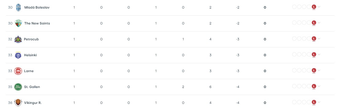Expand the Helsinki row chevron
The height and width of the screenshot is (110, 337).
pyautogui.click(x=319, y=54)
